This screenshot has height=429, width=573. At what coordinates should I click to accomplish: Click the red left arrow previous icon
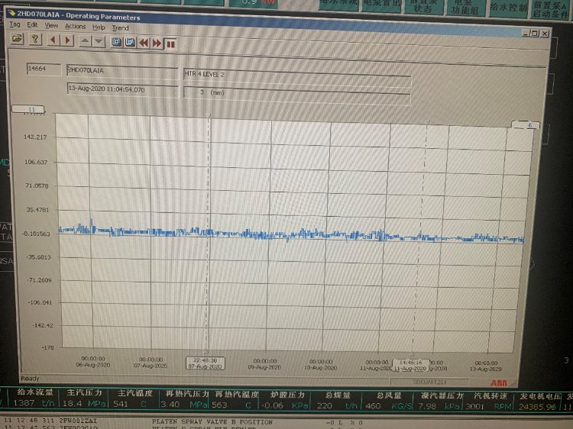53,40
